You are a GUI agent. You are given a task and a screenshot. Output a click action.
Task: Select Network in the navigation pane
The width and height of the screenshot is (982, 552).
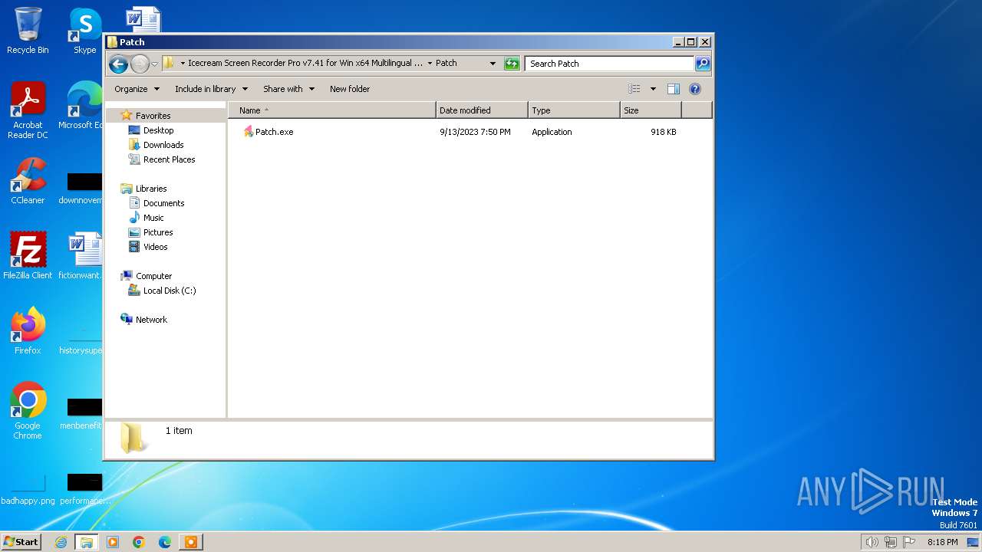151,320
